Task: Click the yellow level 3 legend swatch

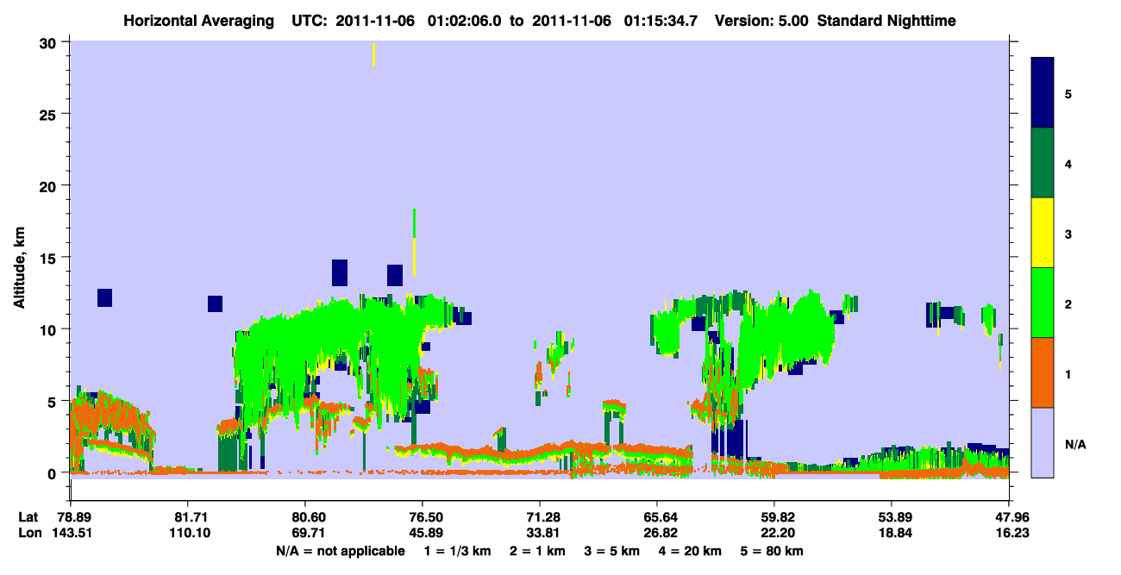Action: pyautogui.click(x=1043, y=233)
